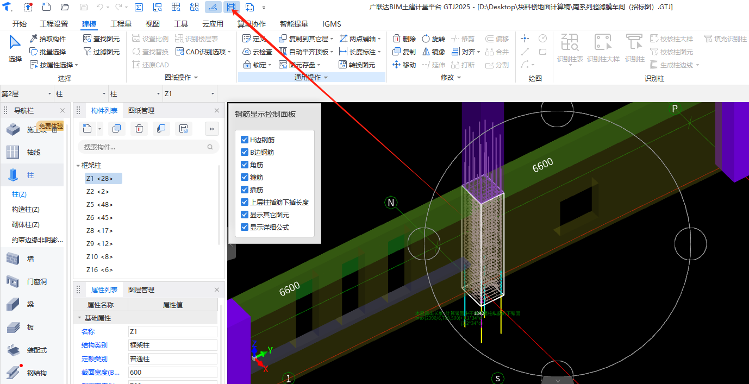Select 构造柱(Z) in navigation
The image size is (749, 384).
click(26, 209)
